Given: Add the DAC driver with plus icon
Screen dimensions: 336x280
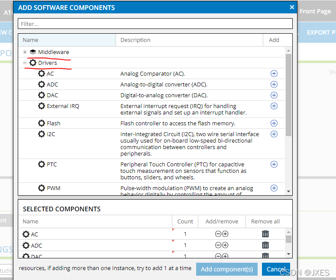Looking at the screenshot, I should [x=274, y=95].
